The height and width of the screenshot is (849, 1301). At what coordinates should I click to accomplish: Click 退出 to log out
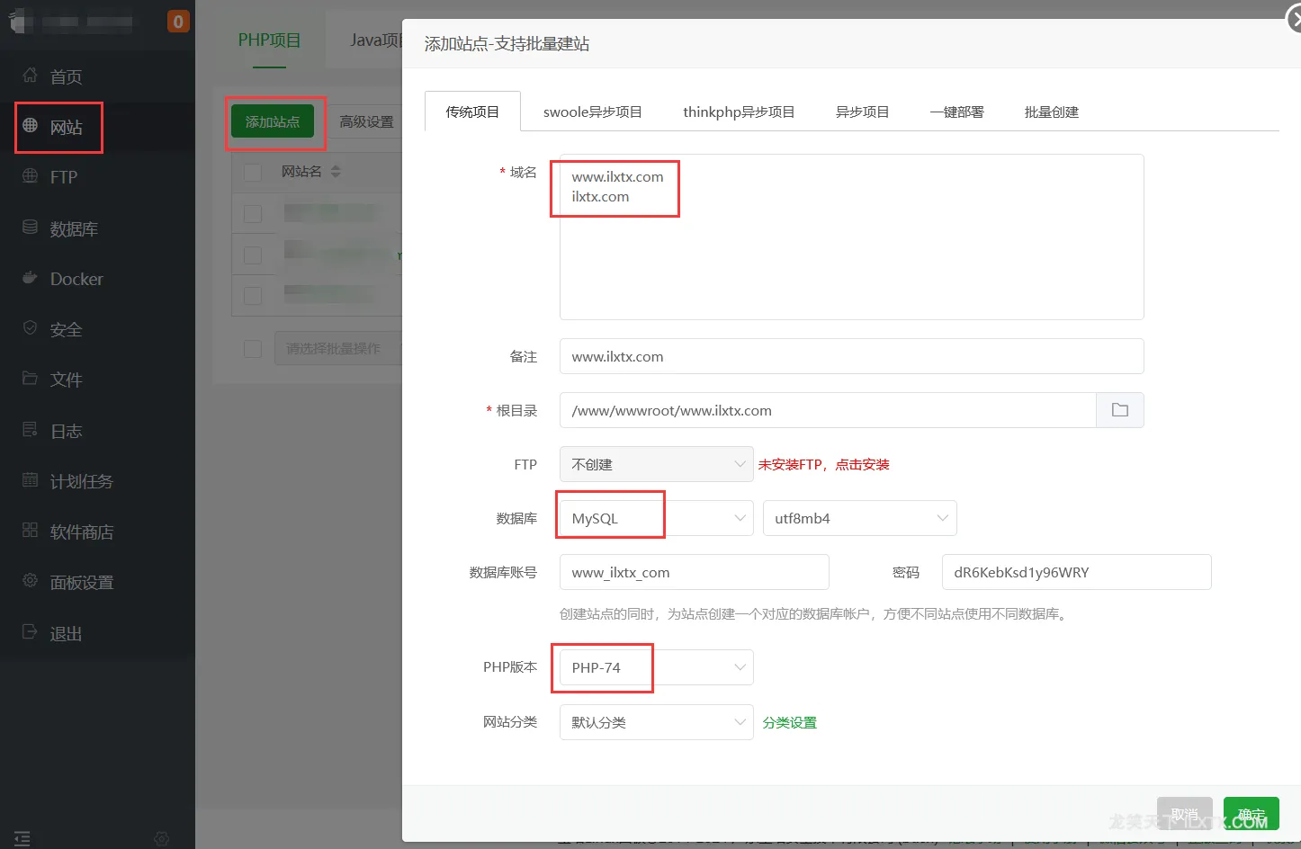66,634
